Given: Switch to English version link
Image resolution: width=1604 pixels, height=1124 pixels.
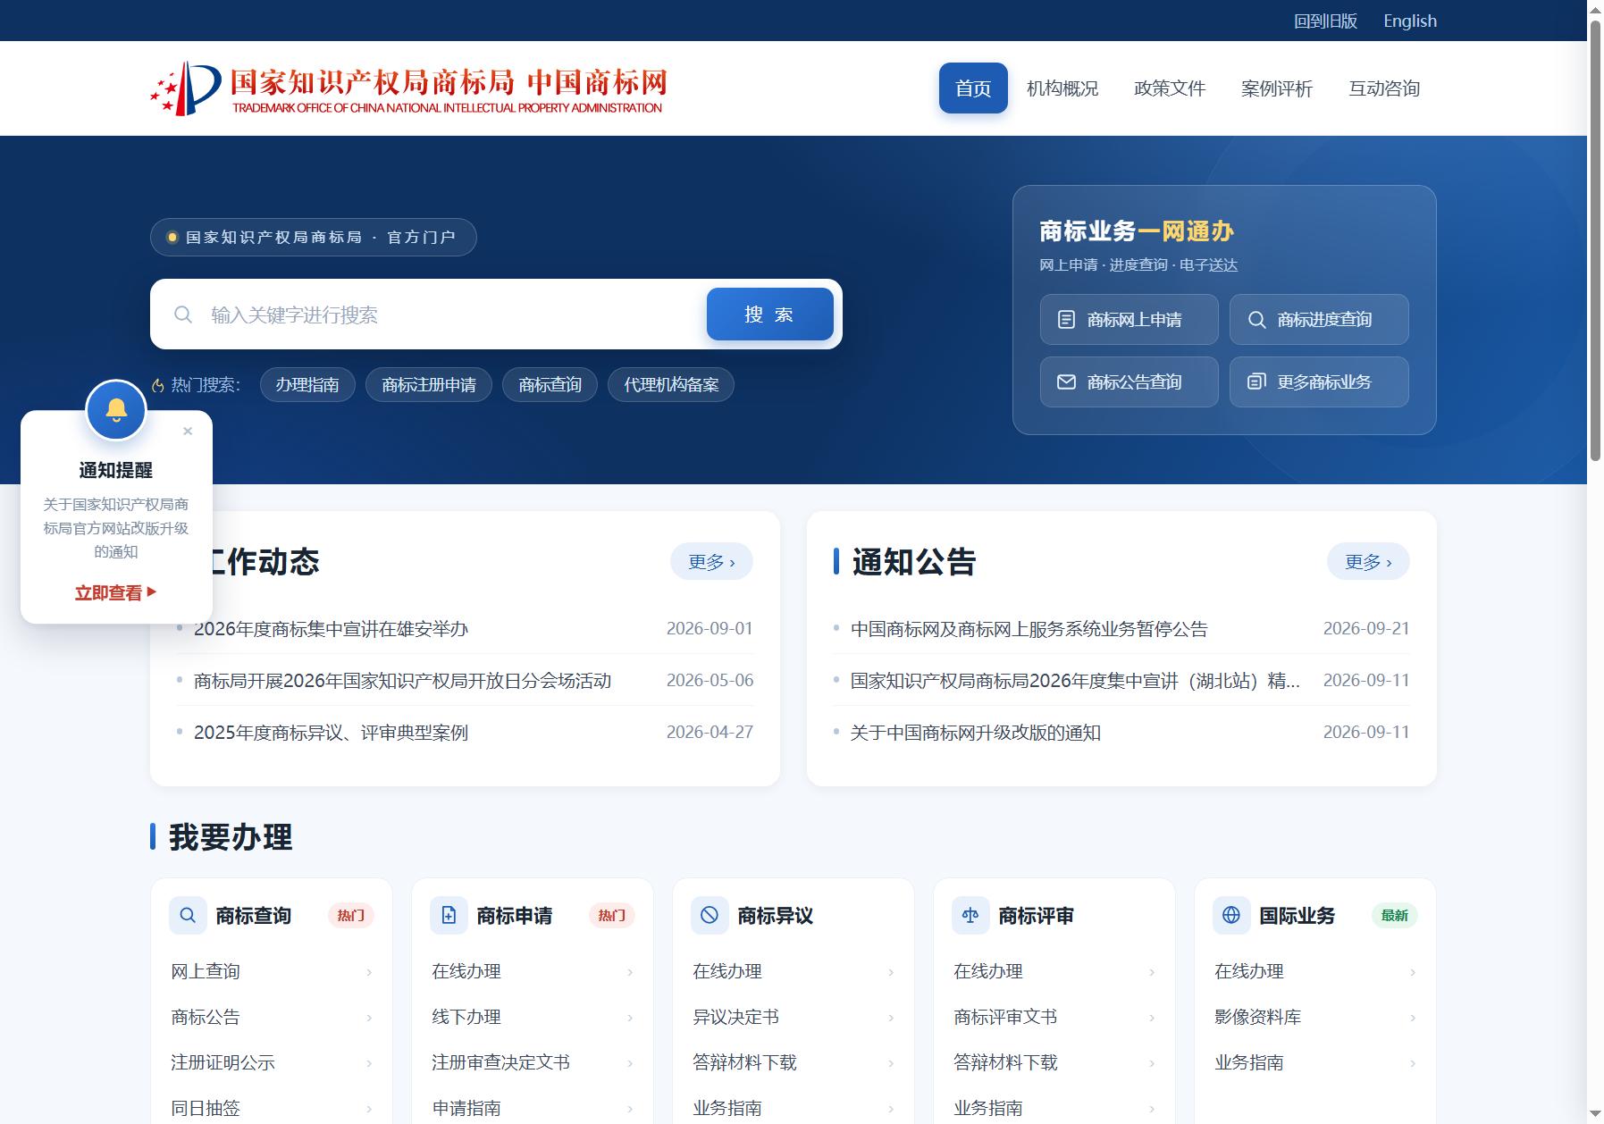Looking at the screenshot, I should click(x=1410, y=21).
